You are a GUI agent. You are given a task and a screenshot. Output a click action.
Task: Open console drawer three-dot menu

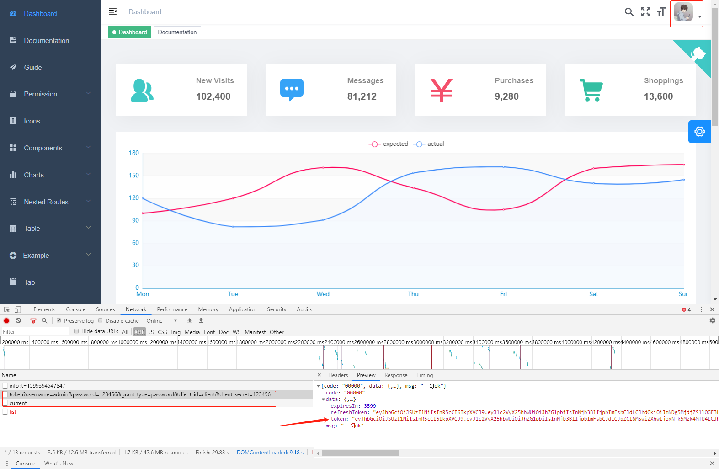7,464
